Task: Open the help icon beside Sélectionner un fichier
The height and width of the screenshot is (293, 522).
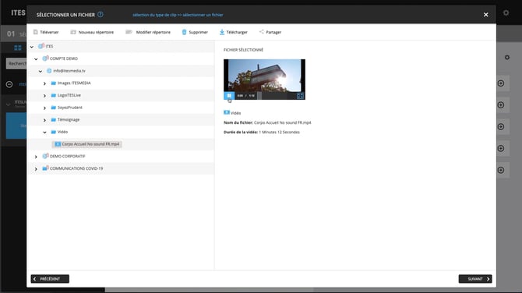Action: pos(101,15)
